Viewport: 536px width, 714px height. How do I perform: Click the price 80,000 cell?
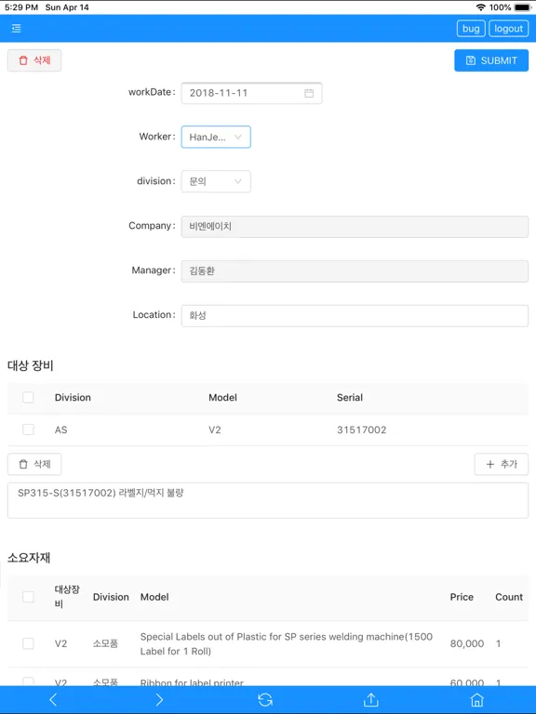467,643
